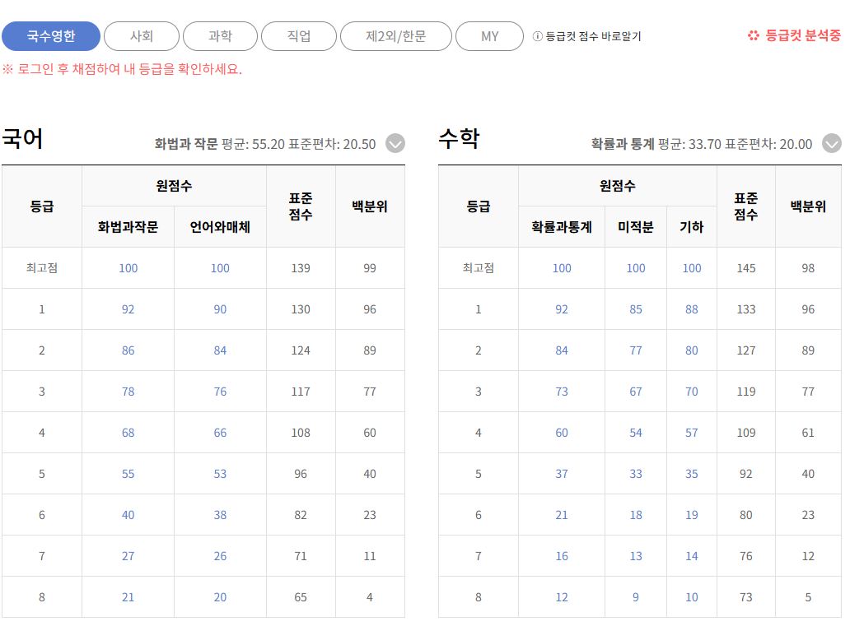This screenshot has height=626, width=850.
Task: Expand the 국어 화법과 작문 subject dropdown
Action: click(395, 143)
